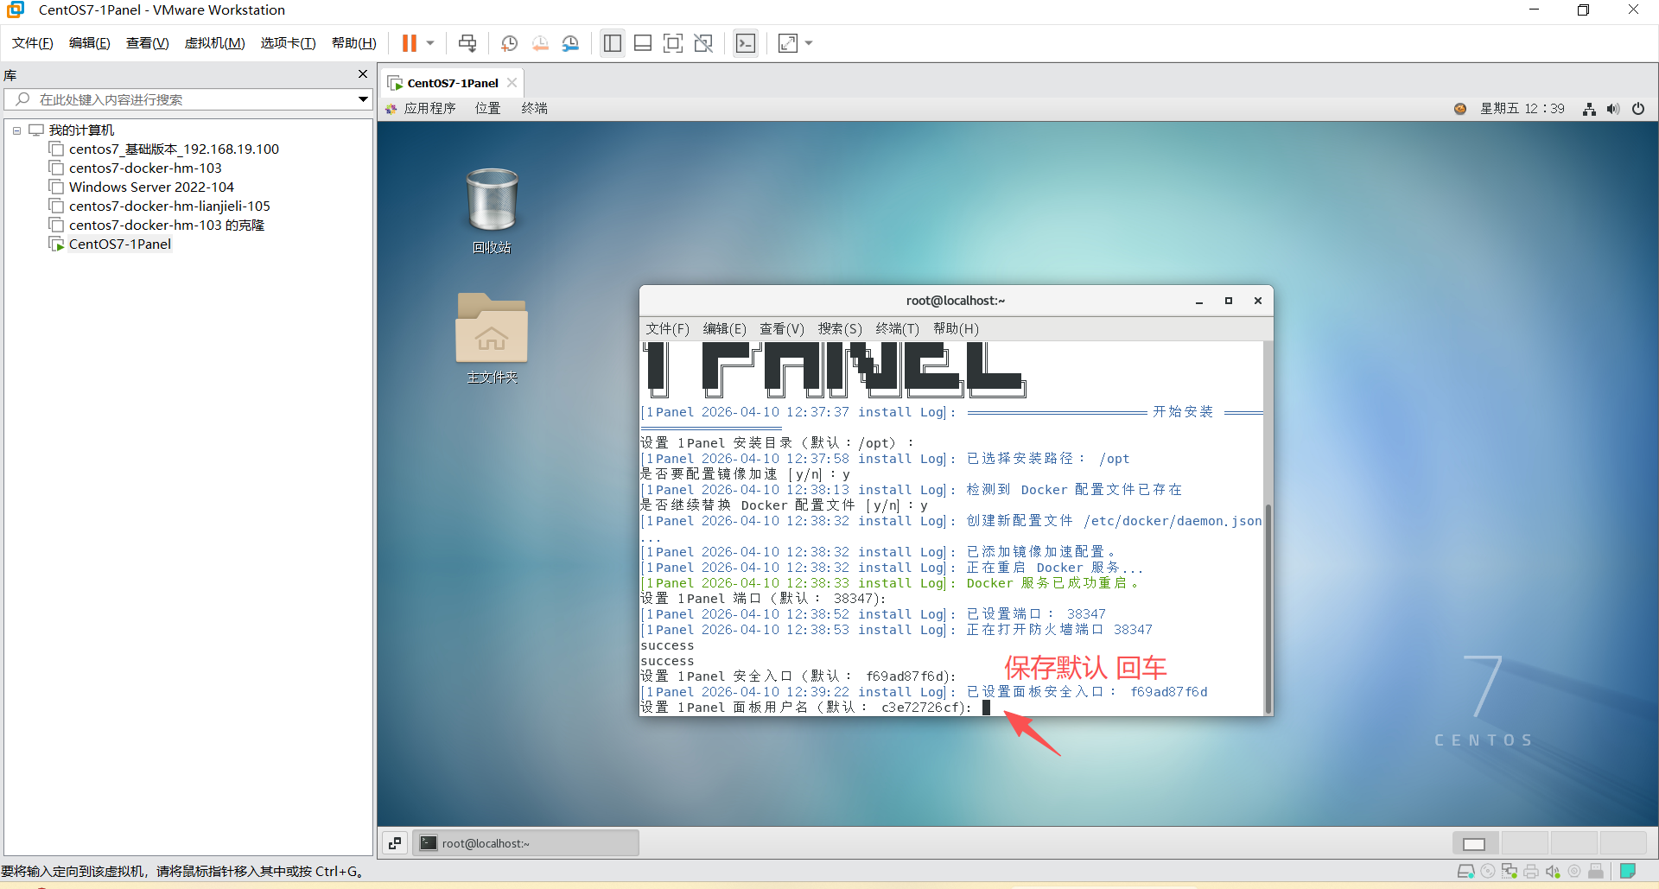Open the 主文件夹 home folder icon
The image size is (1659, 889).
492,338
